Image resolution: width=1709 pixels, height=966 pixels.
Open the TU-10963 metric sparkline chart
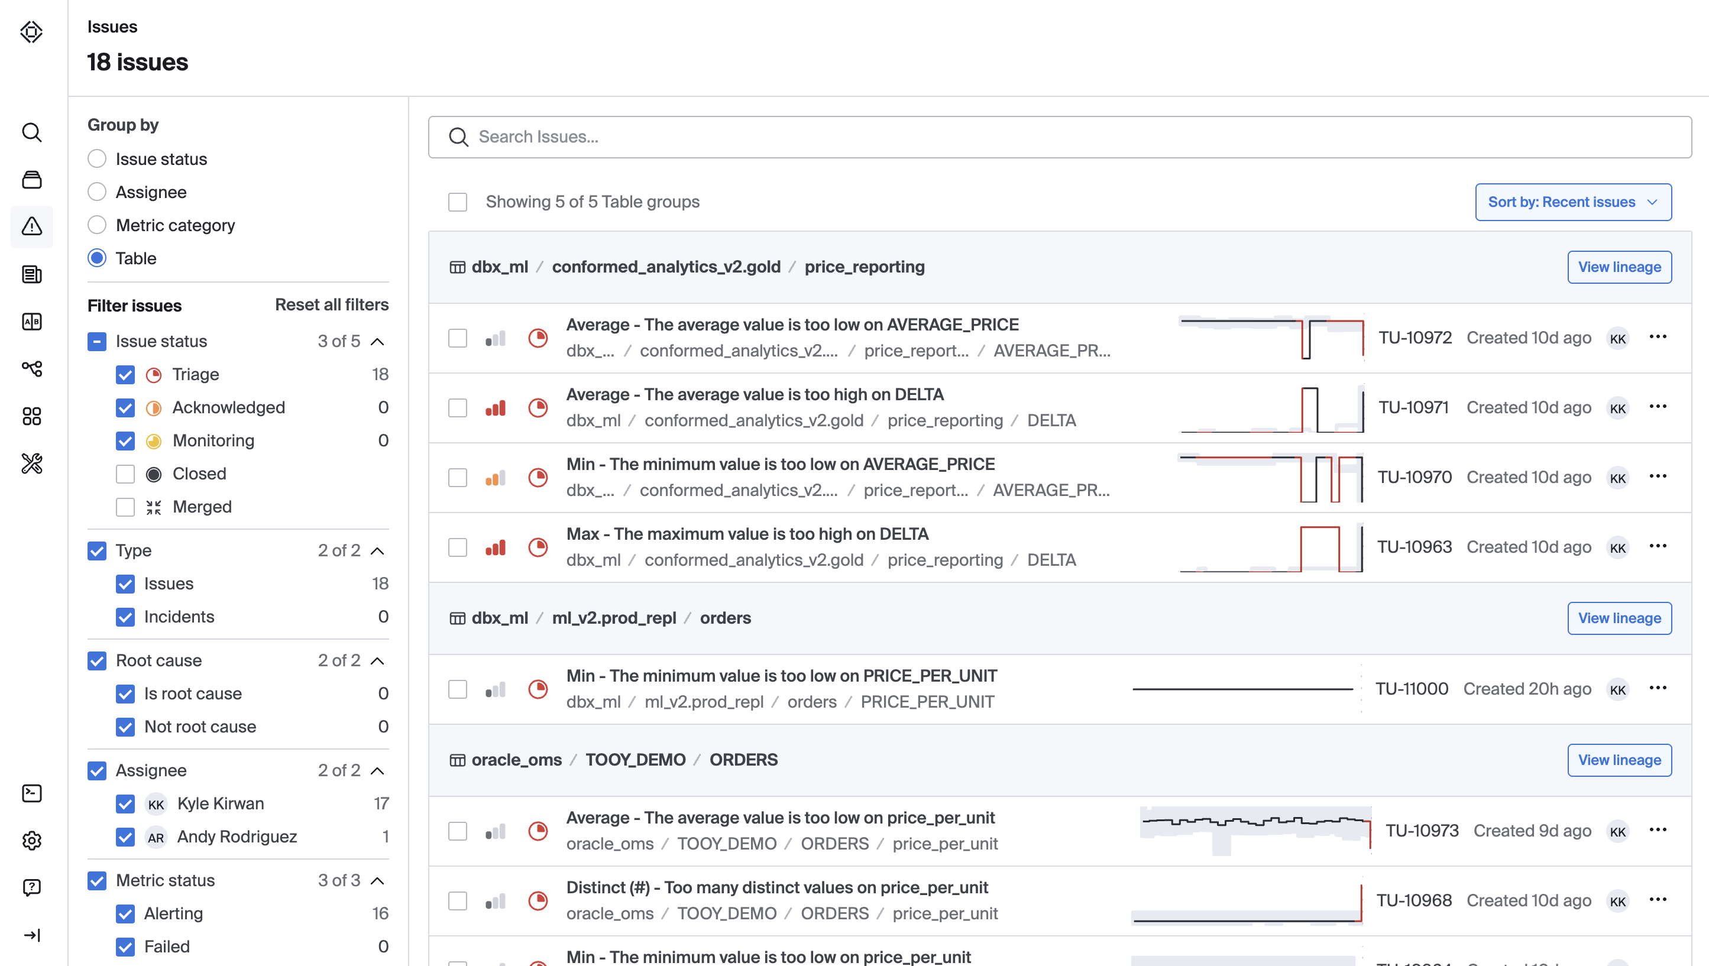1271,547
